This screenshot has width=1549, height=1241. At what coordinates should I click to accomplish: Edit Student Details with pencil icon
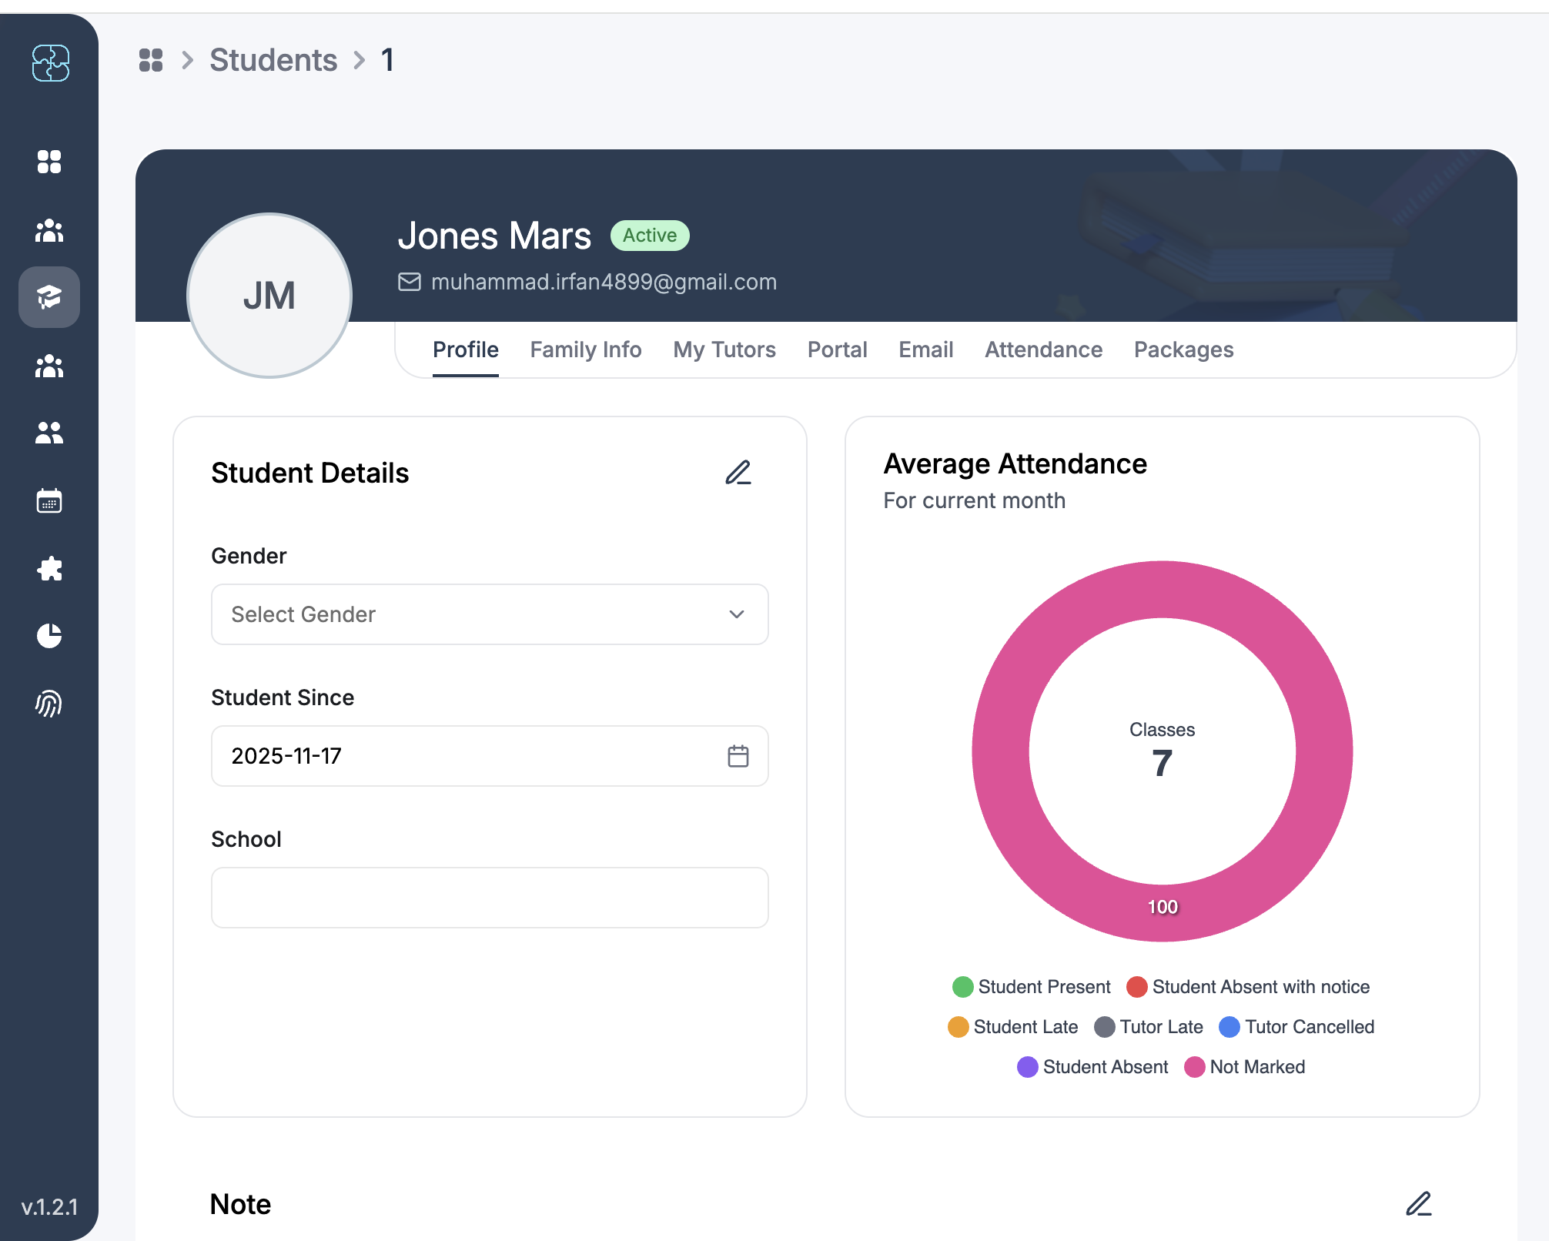tap(738, 473)
